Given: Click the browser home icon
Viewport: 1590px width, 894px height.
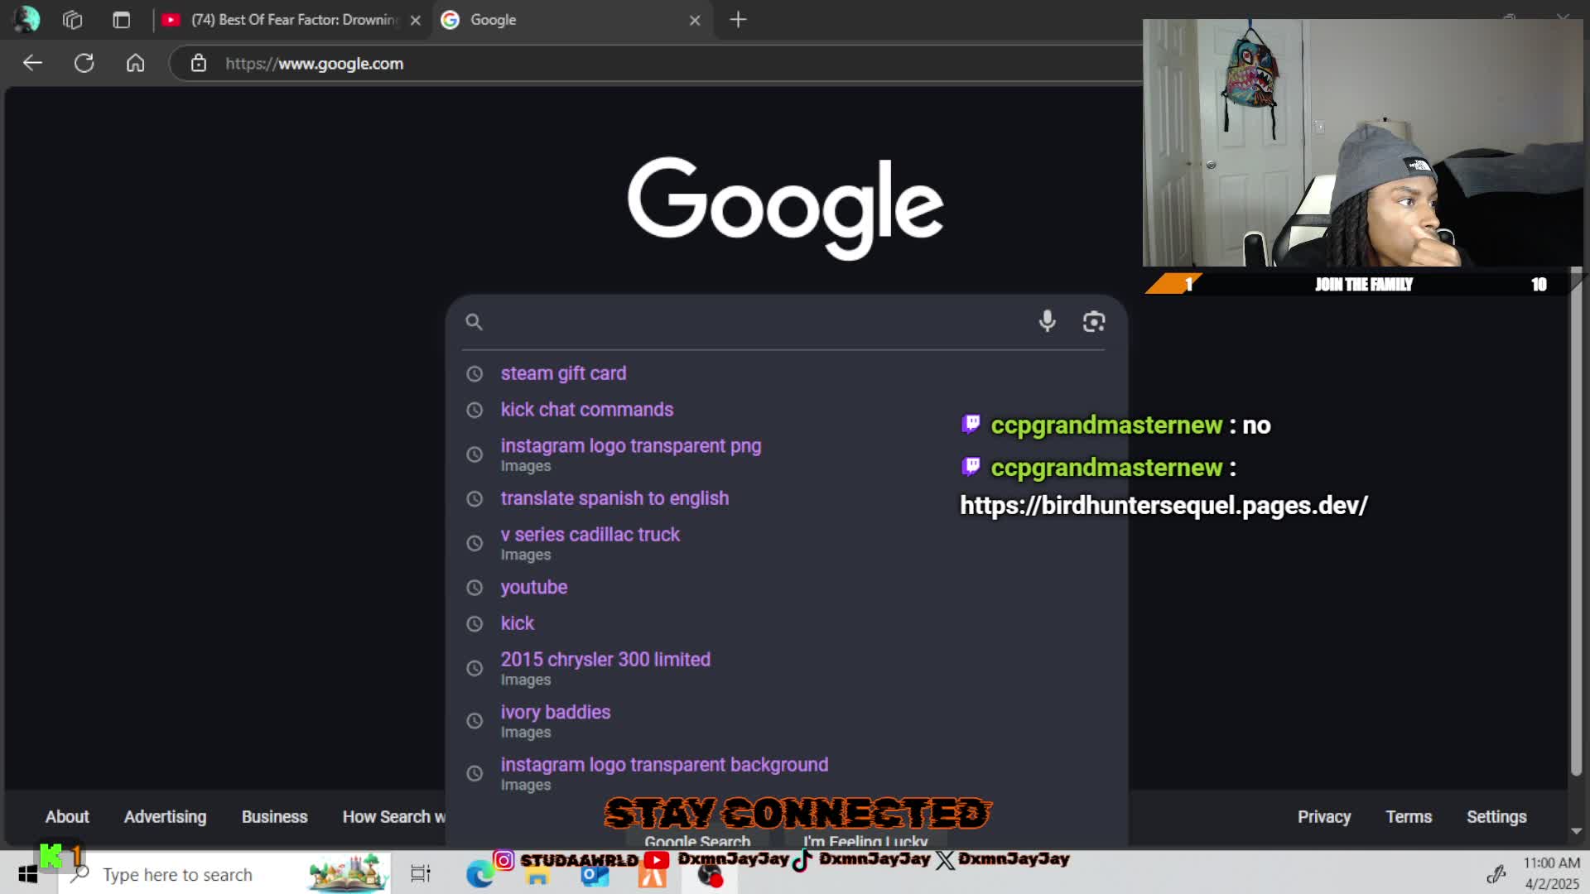Looking at the screenshot, I should 136,63.
